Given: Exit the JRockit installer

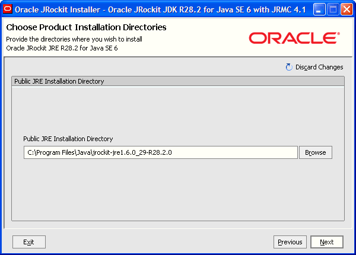Looking at the screenshot, I should click(x=29, y=242).
